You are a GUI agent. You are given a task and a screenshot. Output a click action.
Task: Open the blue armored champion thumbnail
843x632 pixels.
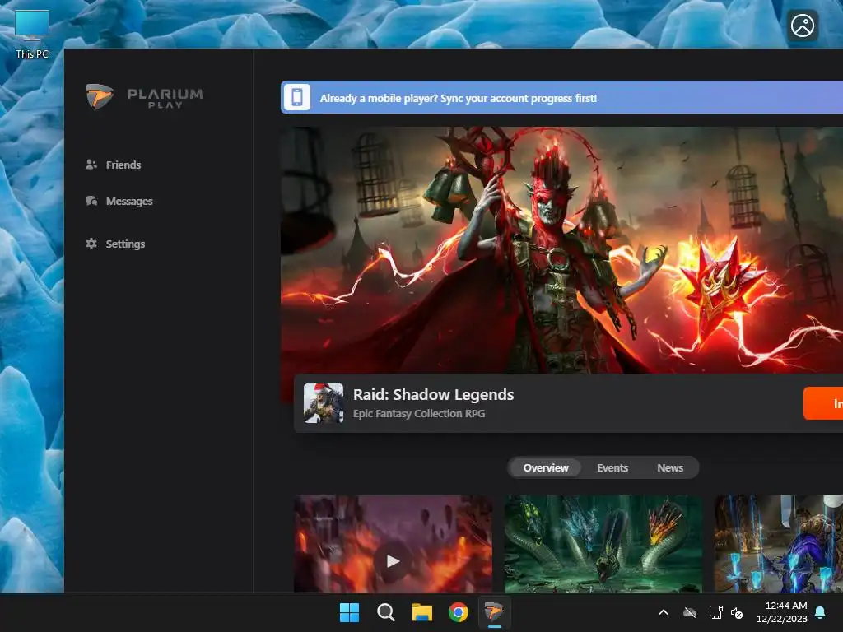point(779,544)
